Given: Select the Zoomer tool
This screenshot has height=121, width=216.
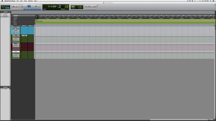Looking at the screenshot, I should (22, 6).
